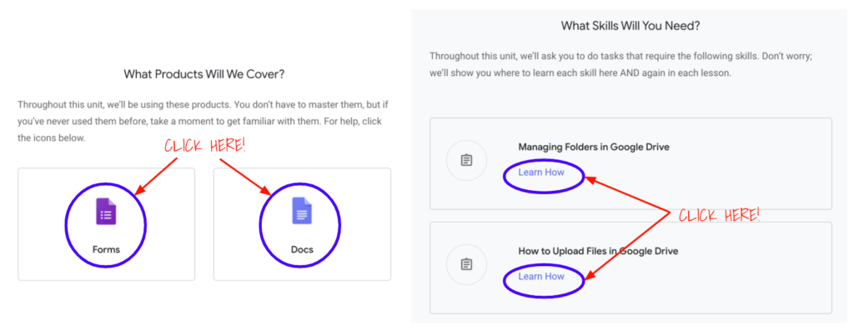
Task: Click the left red "CLICK HERE!" annotation
Action: tap(205, 145)
